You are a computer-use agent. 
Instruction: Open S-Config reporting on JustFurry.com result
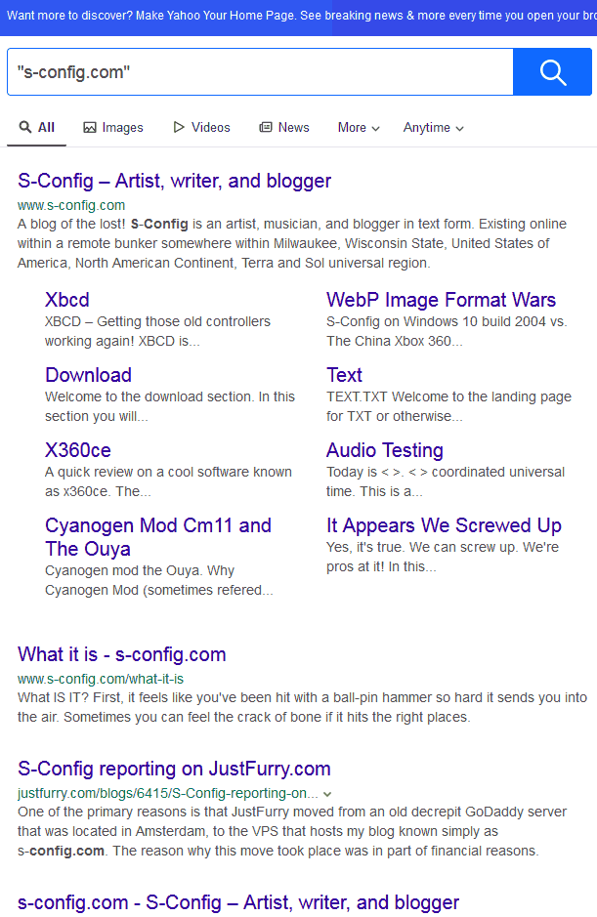[x=175, y=769]
